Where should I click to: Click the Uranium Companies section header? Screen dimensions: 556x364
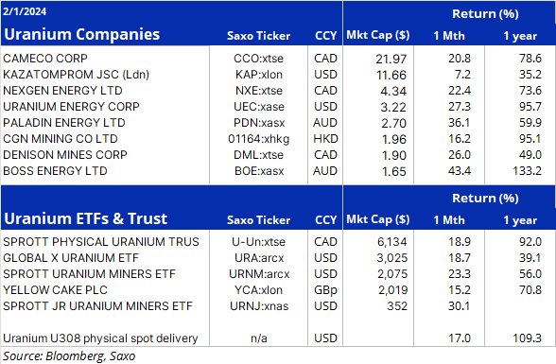click(x=82, y=34)
